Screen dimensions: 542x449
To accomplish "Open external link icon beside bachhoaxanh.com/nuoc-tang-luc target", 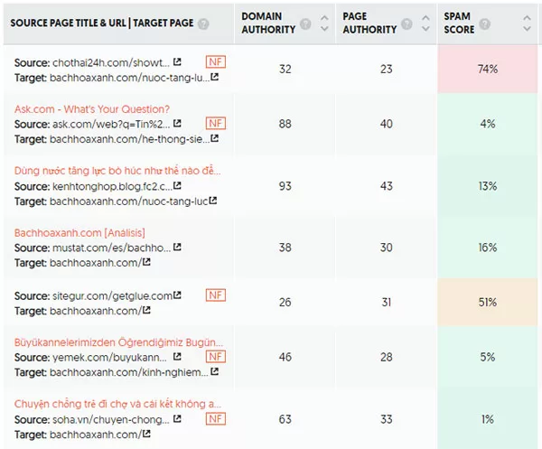I will [x=213, y=201].
